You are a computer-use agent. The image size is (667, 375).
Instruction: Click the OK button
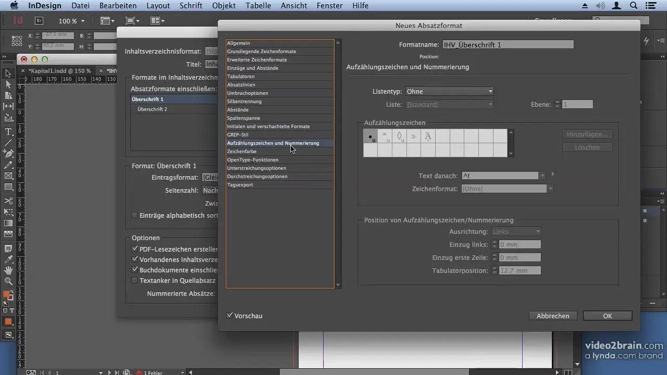coord(607,316)
